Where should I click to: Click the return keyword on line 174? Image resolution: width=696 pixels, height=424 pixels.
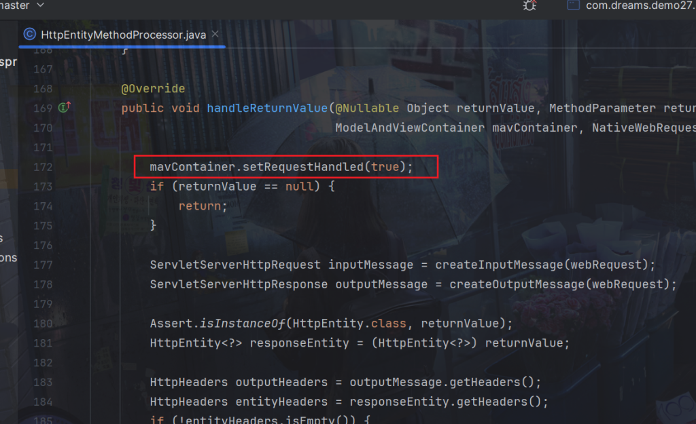click(x=200, y=206)
